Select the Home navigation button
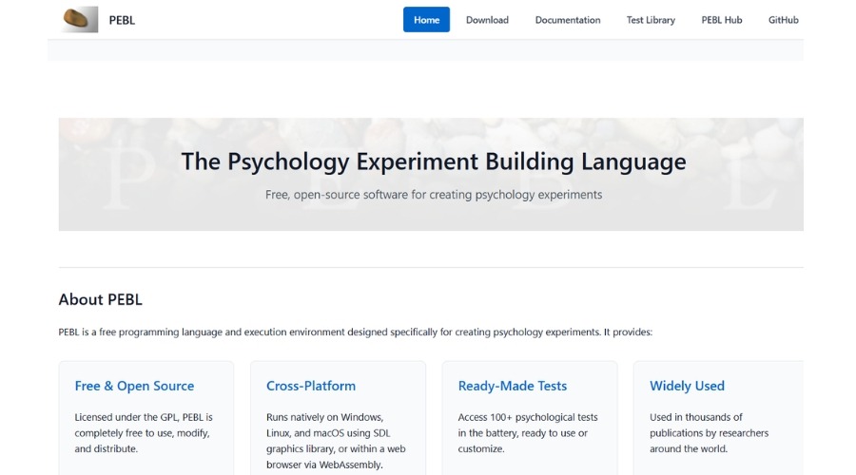 pyautogui.click(x=426, y=20)
